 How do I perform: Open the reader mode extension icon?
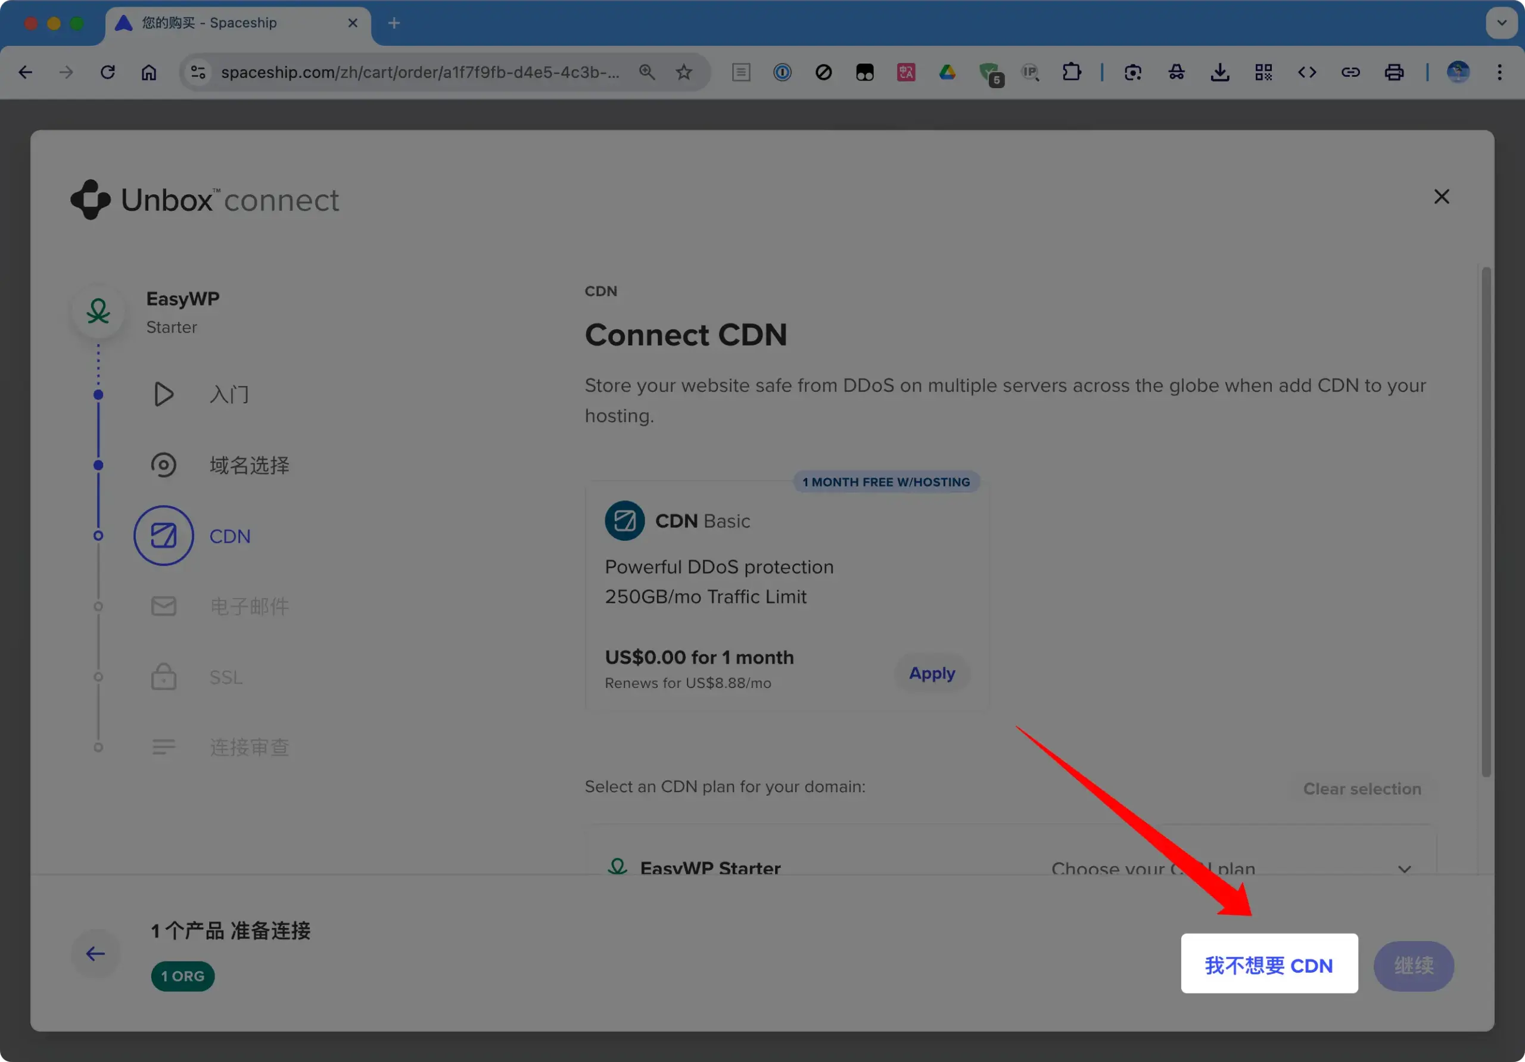tap(741, 73)
